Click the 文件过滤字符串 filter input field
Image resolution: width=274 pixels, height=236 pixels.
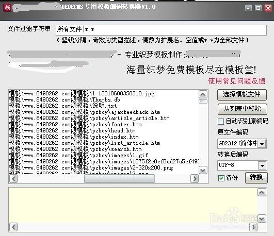click(x=161, y=30)
